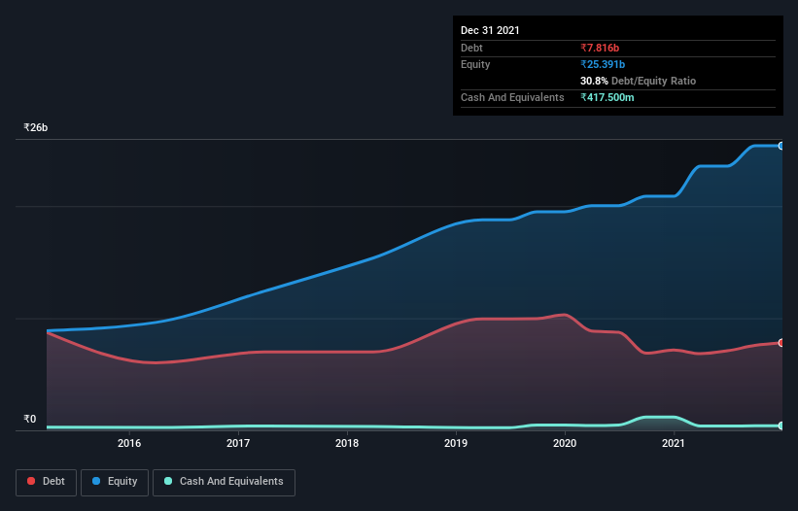This screenshot has width=798, height=511.
Task: Click the ₹26b y-axis label
Action: click(36, 127)
